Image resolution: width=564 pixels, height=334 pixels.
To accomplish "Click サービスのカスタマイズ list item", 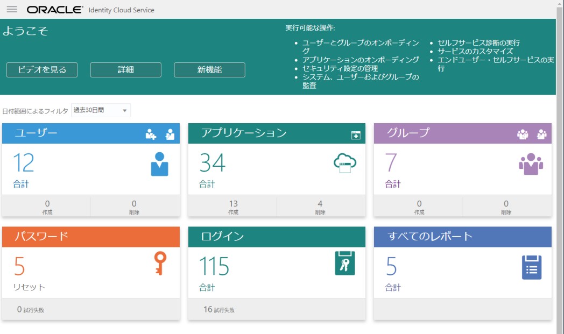I will point(475,52).
